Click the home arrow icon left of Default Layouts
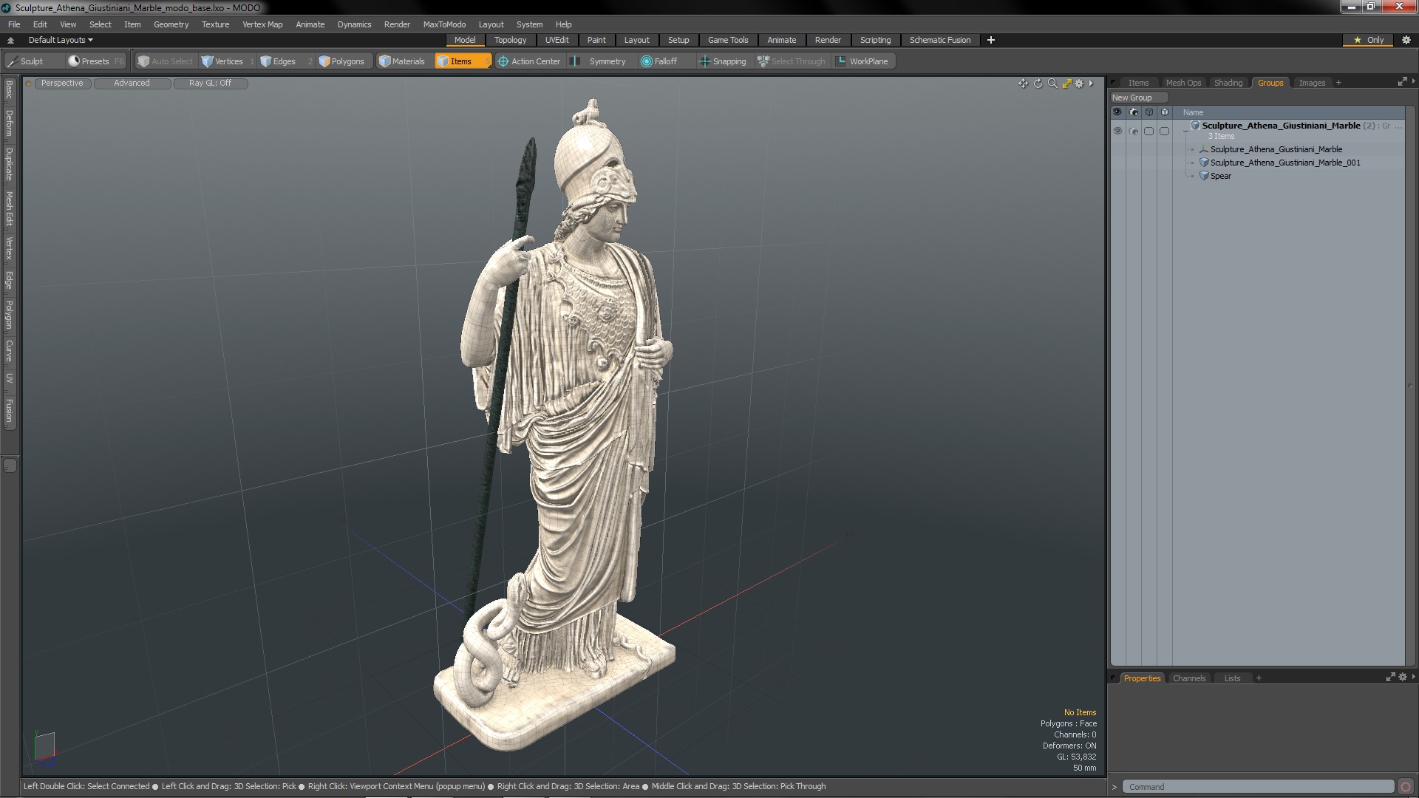Screen dimensions: 1419x798 pyautogui.click(x=10, y=40)
